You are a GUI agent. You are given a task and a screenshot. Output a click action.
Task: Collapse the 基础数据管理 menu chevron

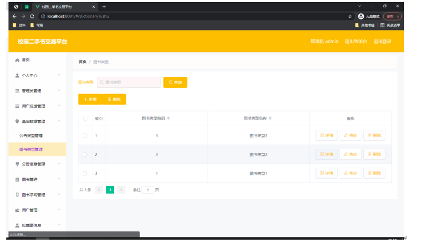(x=59, y=121)
